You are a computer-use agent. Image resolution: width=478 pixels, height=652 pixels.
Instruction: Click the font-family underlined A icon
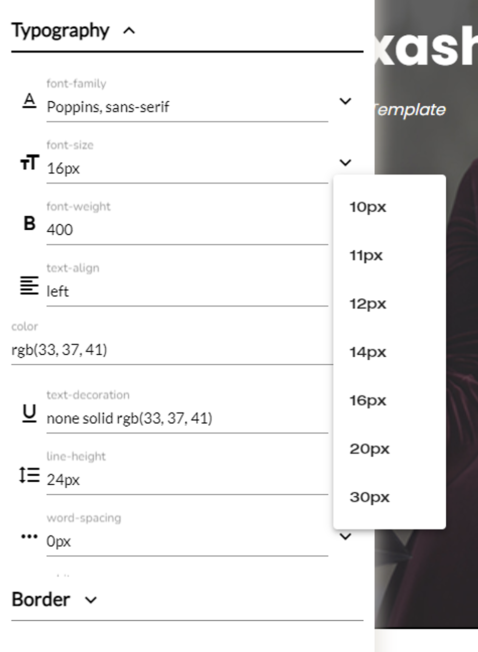pyautogui.click(x=30, y=101)
